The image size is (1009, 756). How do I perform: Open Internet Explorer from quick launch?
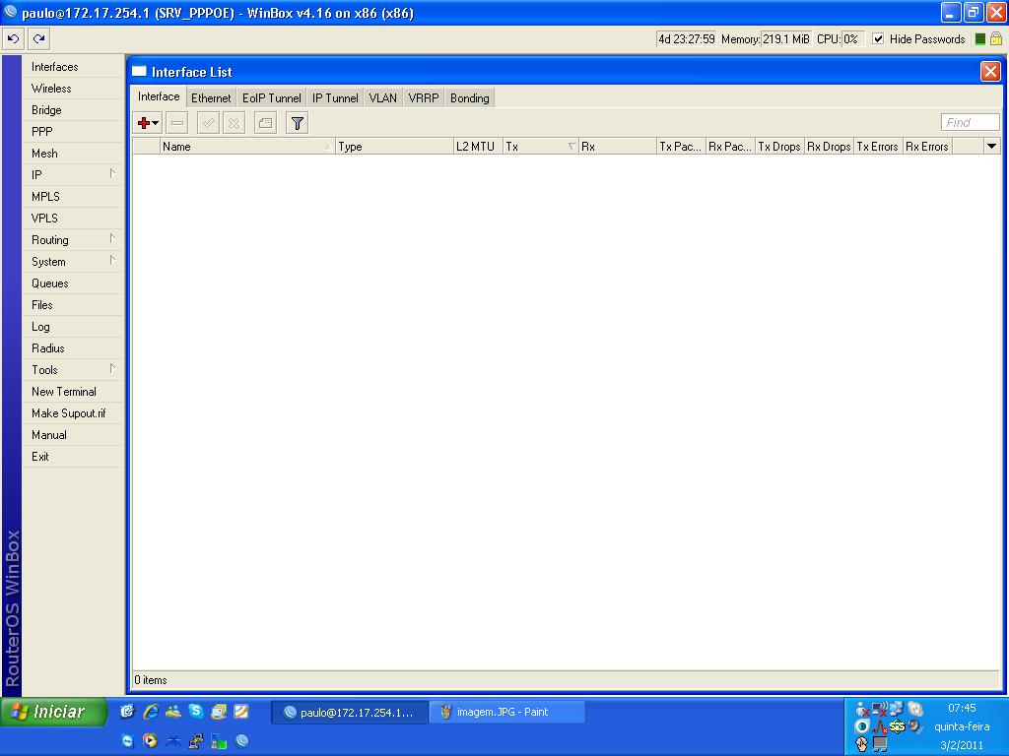click(x=151, y=711)
